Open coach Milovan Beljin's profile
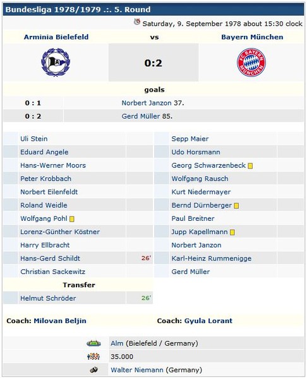Image resolution: width=307 pixels, height=378 pixels. click(x=60, y=321)
